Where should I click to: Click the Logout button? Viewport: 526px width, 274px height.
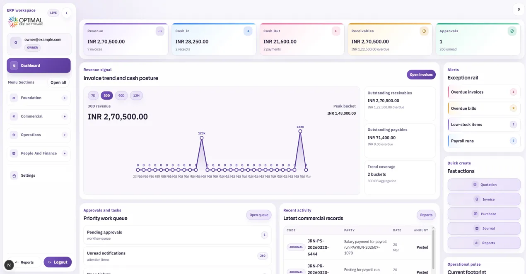point(58,262)
